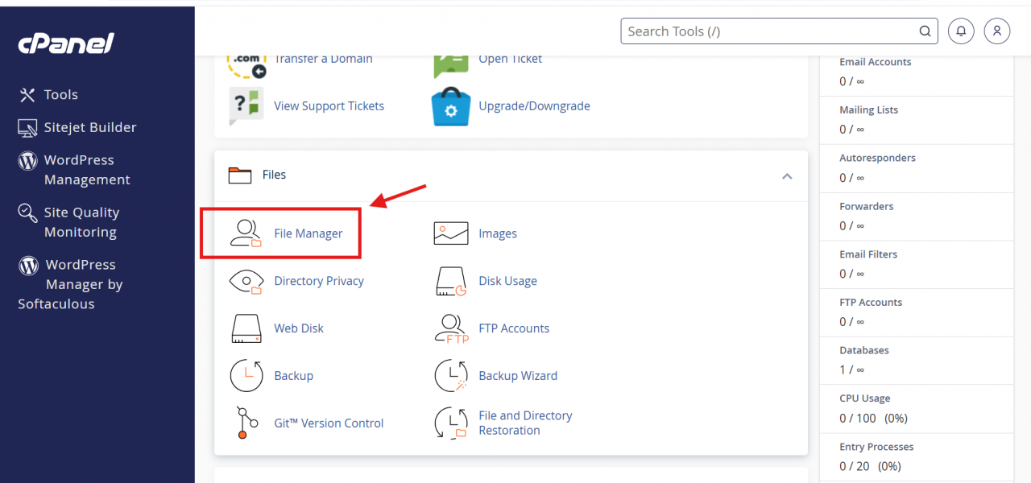Click the WordPress Management logo icon
The height and width of the screenshot is (483, 1031).
[27, 160]
